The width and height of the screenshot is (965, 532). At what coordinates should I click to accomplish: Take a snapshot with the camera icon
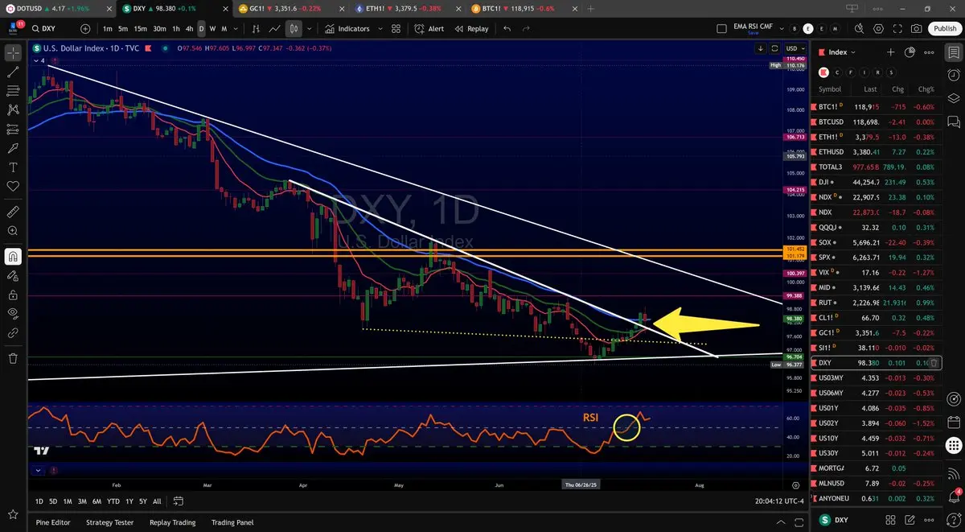(x=918, y=28)
